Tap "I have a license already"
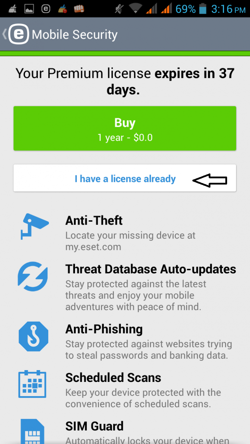This screenshot has width=250, height=444. [x=125, y=178]
